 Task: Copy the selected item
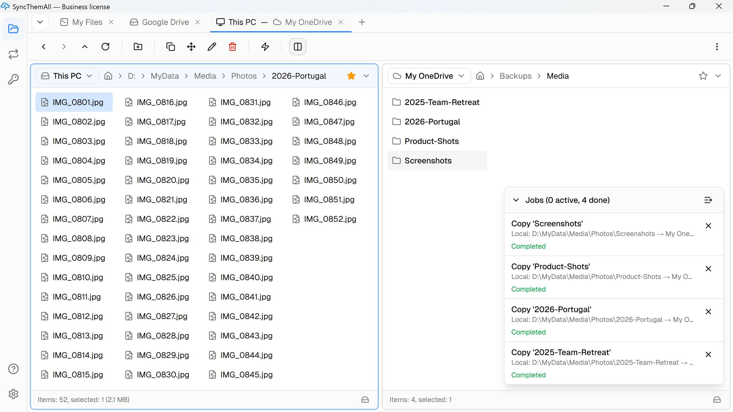171,47
